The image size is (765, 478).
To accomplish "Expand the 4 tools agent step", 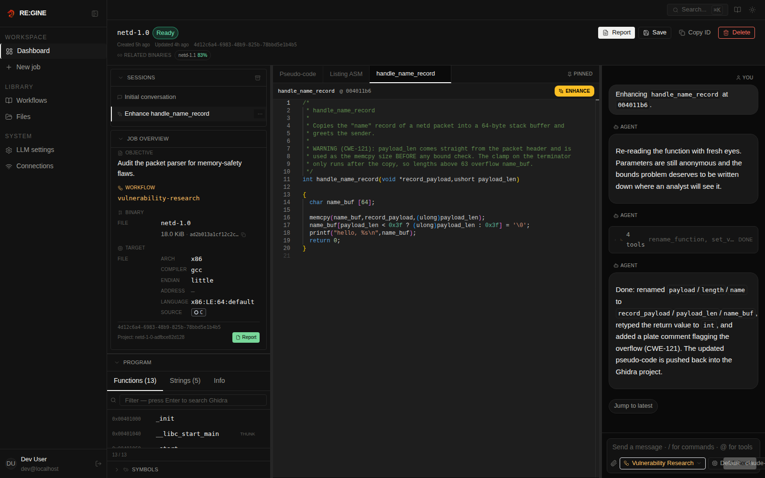I will [x=683, y=239].
